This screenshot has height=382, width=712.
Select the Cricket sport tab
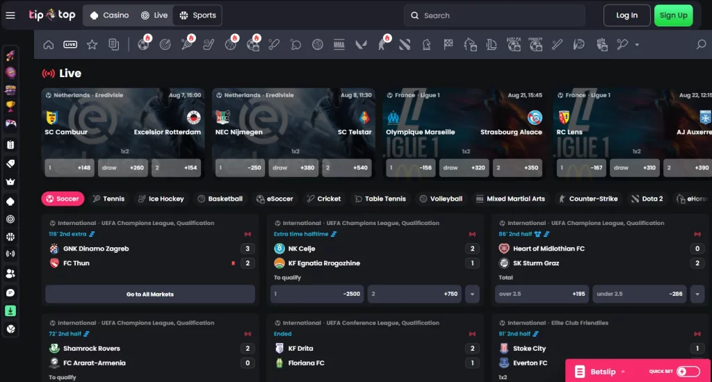(x=324, y=199)
